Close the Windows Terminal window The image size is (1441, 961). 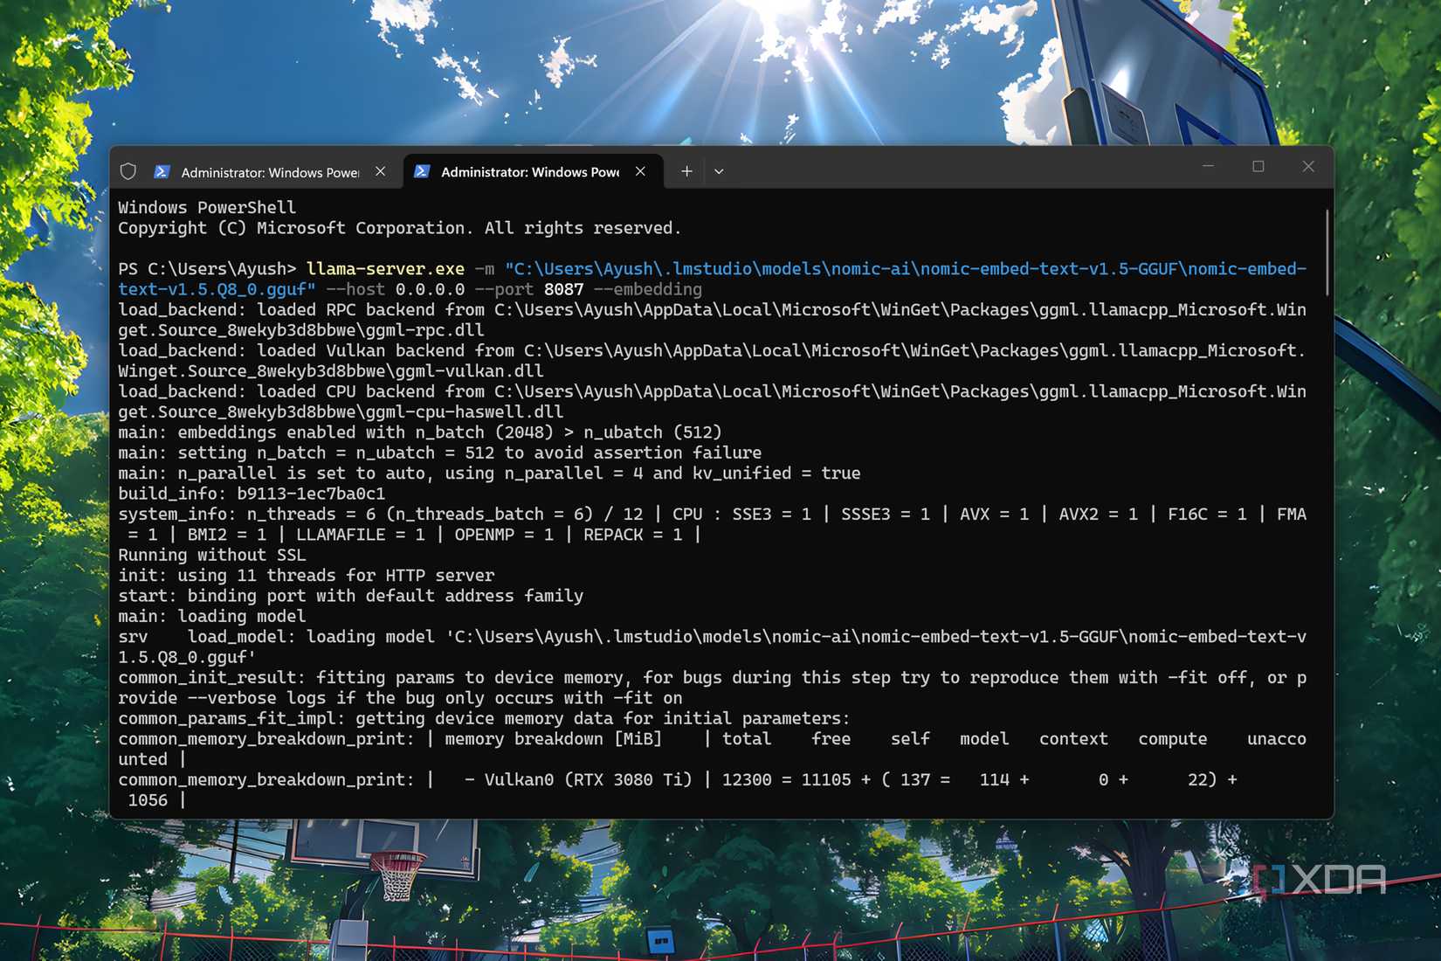click(x=1308, y=166)
